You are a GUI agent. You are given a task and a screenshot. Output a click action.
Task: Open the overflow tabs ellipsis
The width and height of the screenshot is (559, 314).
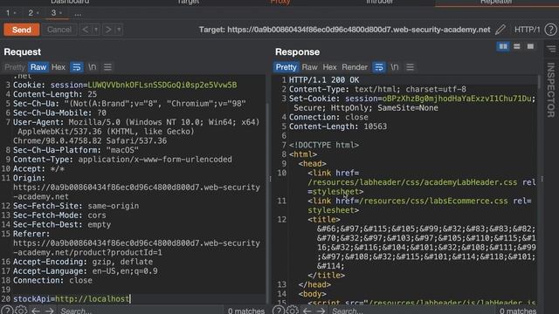click(x=78, y=14)
